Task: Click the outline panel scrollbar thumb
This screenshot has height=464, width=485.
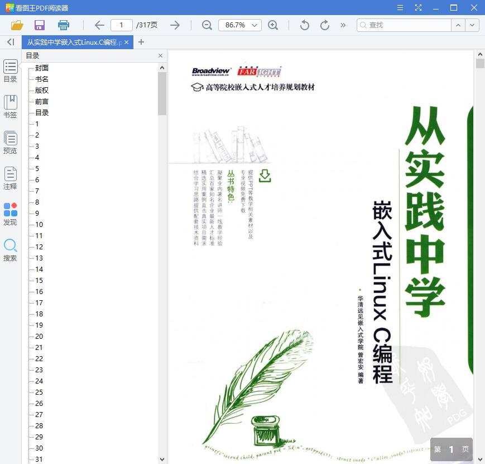Action: tap(162, 93)
